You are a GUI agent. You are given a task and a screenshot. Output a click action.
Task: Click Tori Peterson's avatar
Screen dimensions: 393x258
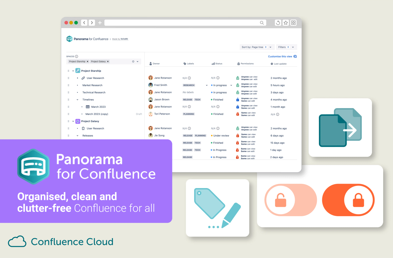(x=150, y=114)
